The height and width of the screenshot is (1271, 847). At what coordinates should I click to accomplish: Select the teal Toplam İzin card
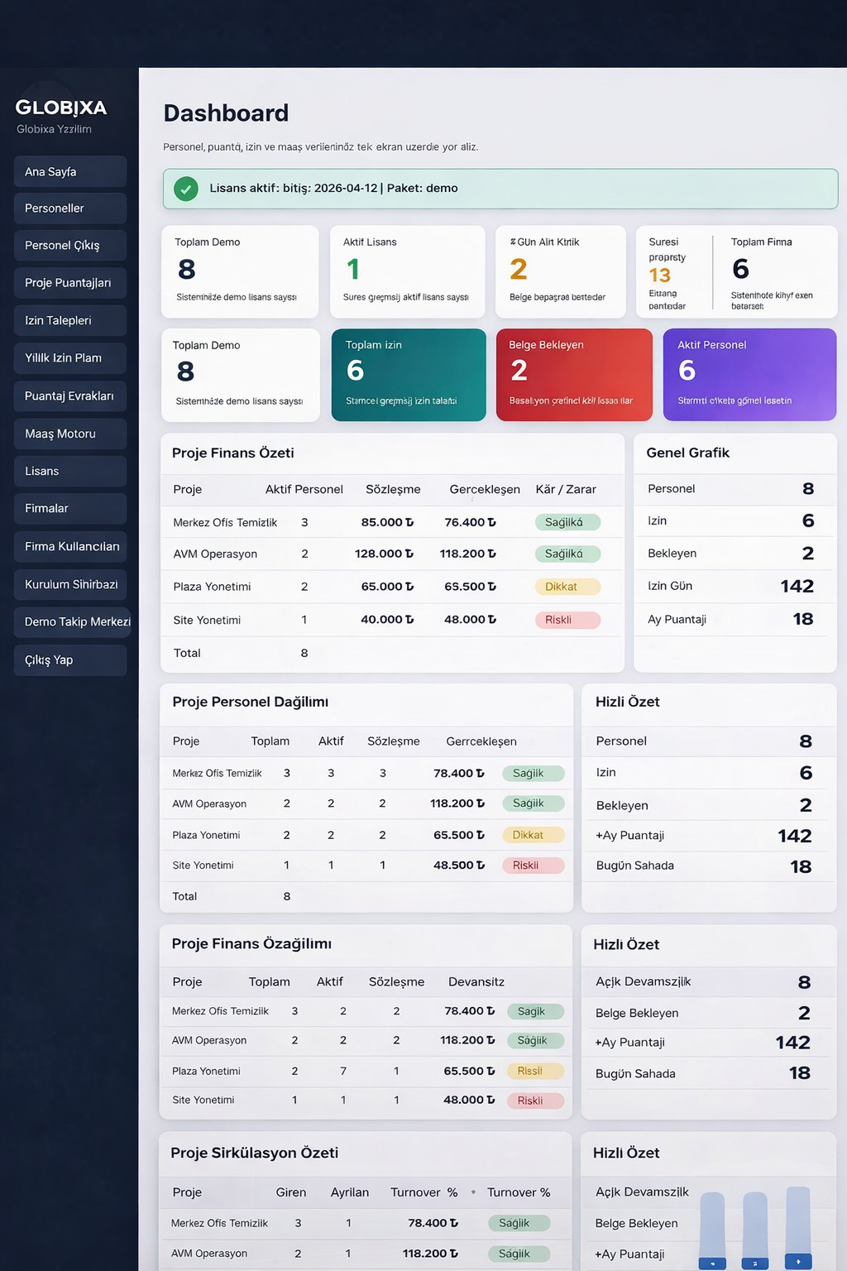click(x=409, y=375)
